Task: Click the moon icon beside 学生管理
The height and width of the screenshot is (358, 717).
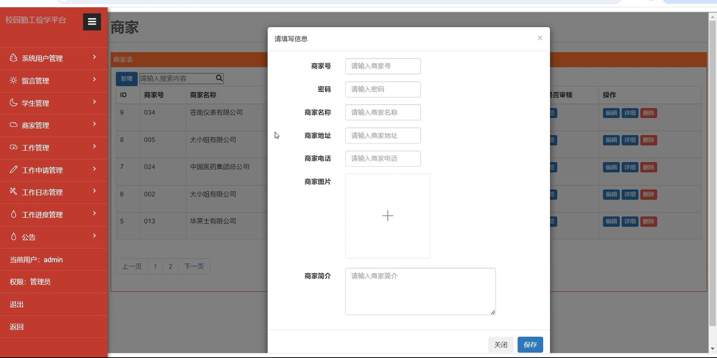Action: pos(13,103)
